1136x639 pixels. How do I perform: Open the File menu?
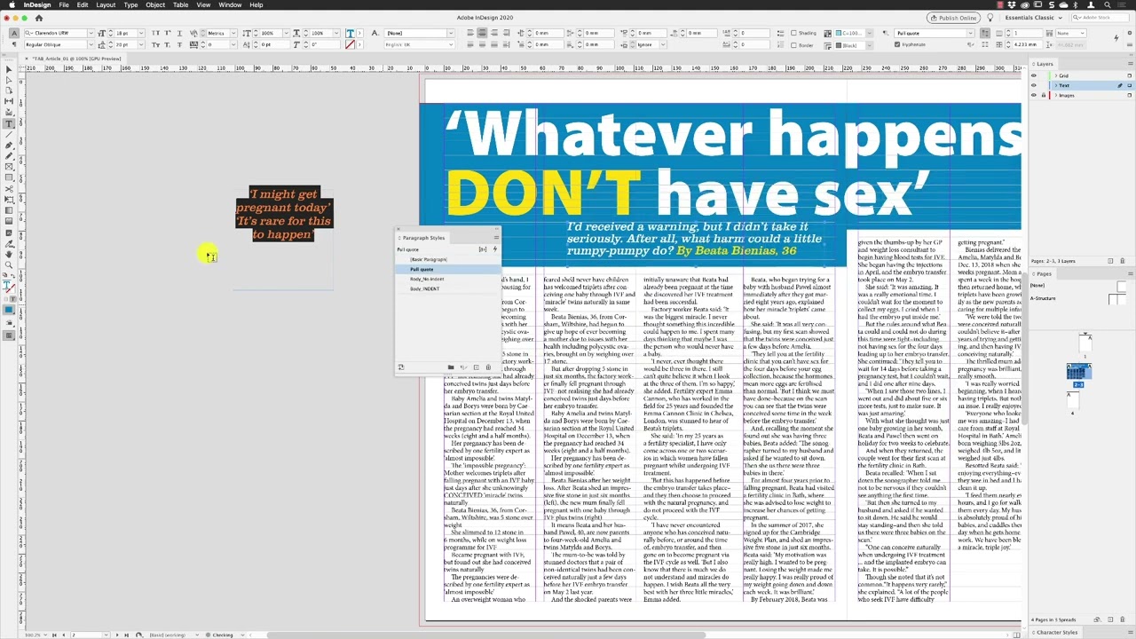[x=64, y=4]
